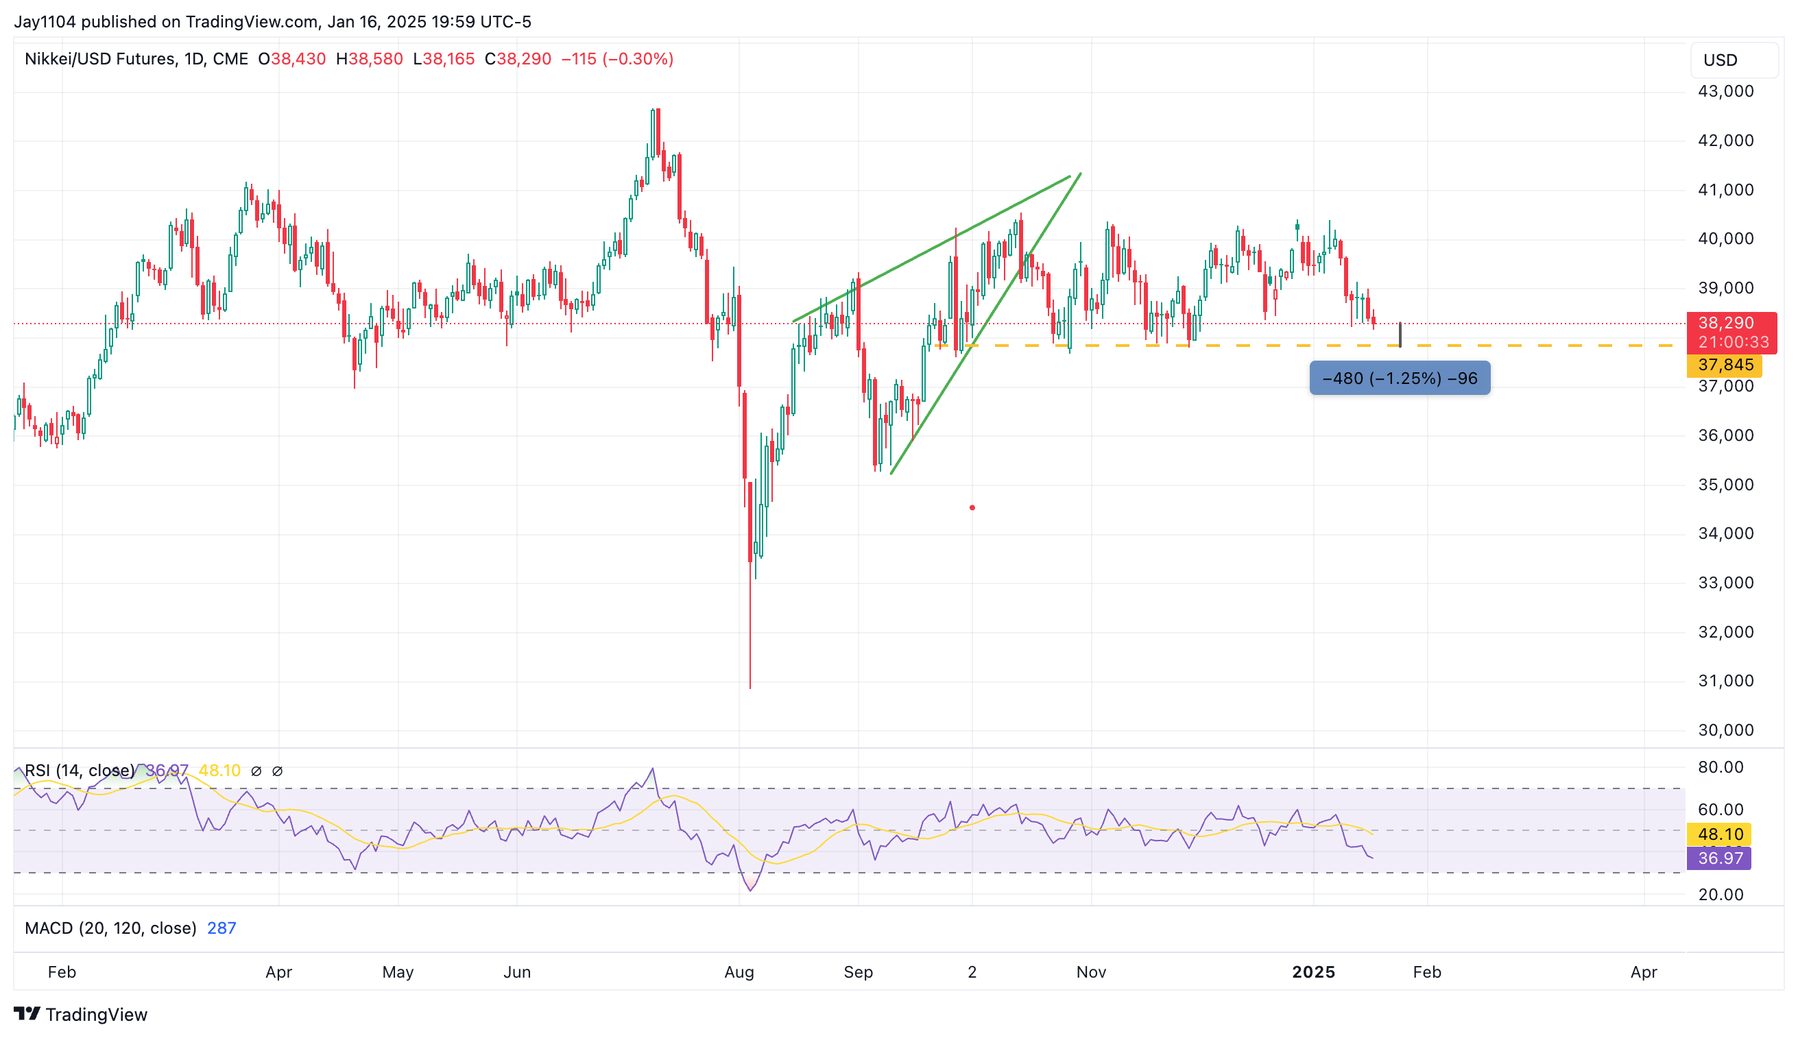Click the 35,000 price axis label

[x=1725, y=485]
